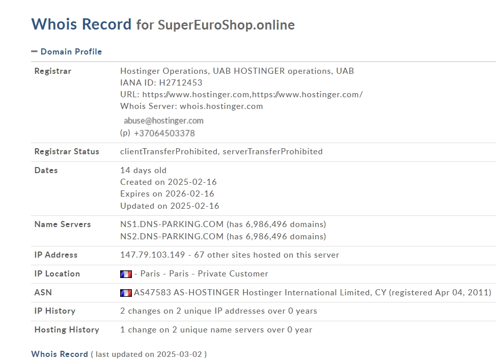Select 'last updated on 2025-03-02' text
The image size is (496, 361).
(x=149, y=354)
